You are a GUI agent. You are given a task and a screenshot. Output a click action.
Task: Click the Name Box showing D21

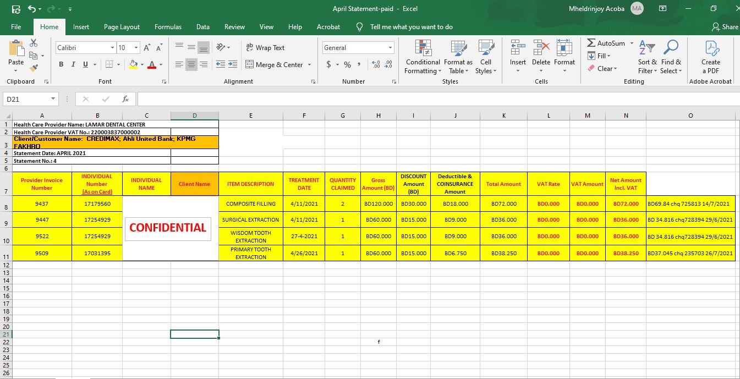(x=30, y=99)
